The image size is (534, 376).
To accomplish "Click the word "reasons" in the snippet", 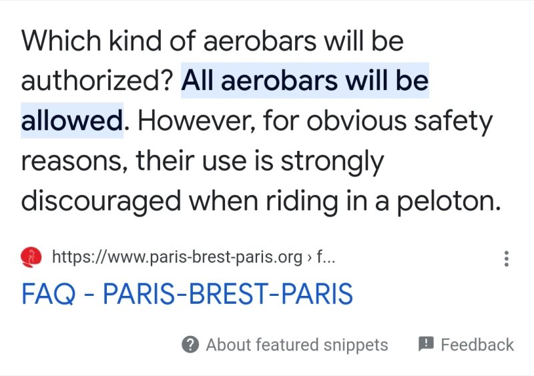I will click(x=73, y=162).
